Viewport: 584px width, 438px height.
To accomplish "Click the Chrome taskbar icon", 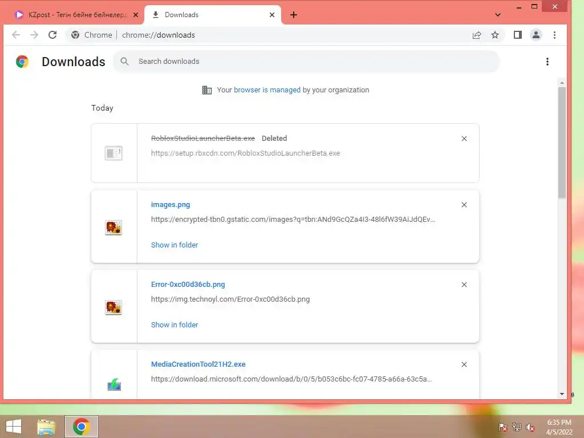I will [82, 427].
